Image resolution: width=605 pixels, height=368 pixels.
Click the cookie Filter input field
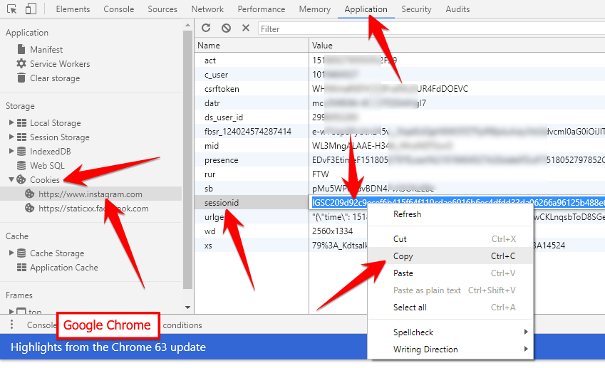pyautogui.click(x=428, y=29)
